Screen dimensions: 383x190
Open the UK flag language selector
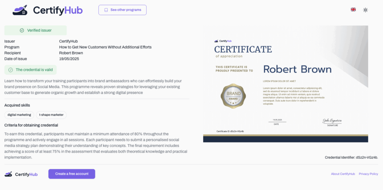tap(353, 9)
